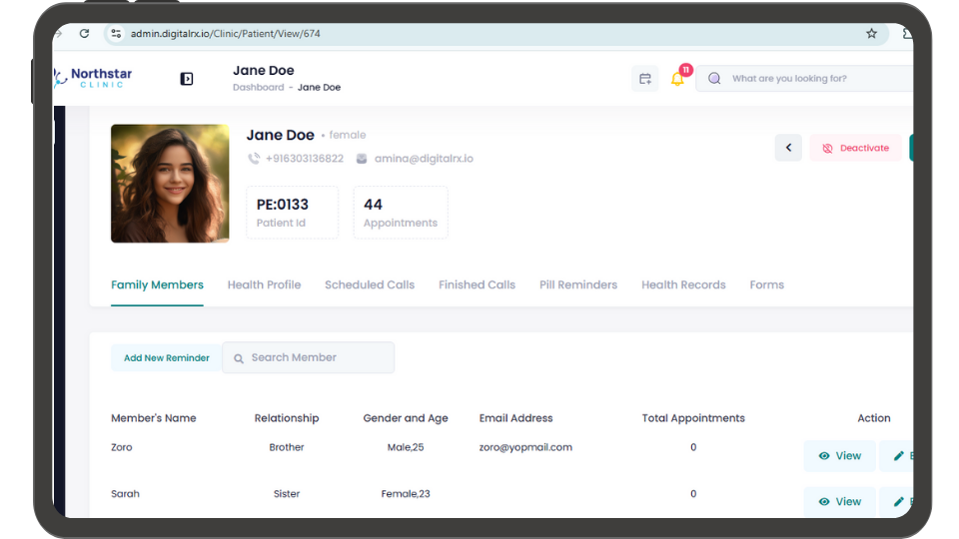The width and height of the screenshot is (959, 539).
Task: Deactivate the patient Jane Doe
Action: 856,148
